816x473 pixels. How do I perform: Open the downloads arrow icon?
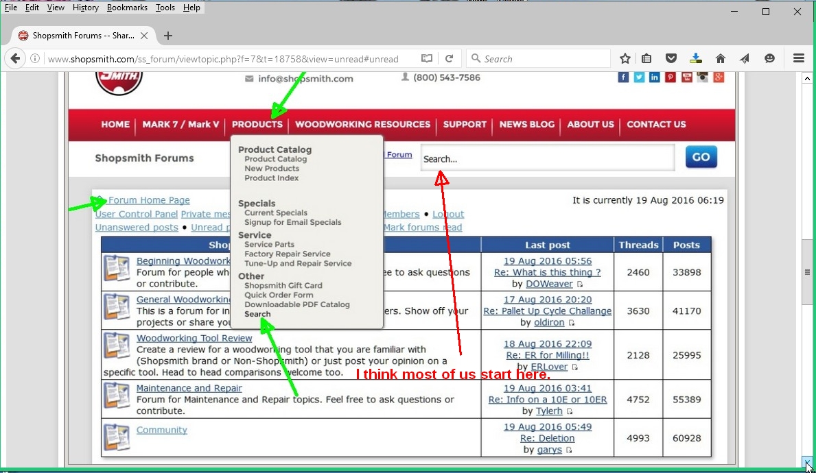(696, 59)
